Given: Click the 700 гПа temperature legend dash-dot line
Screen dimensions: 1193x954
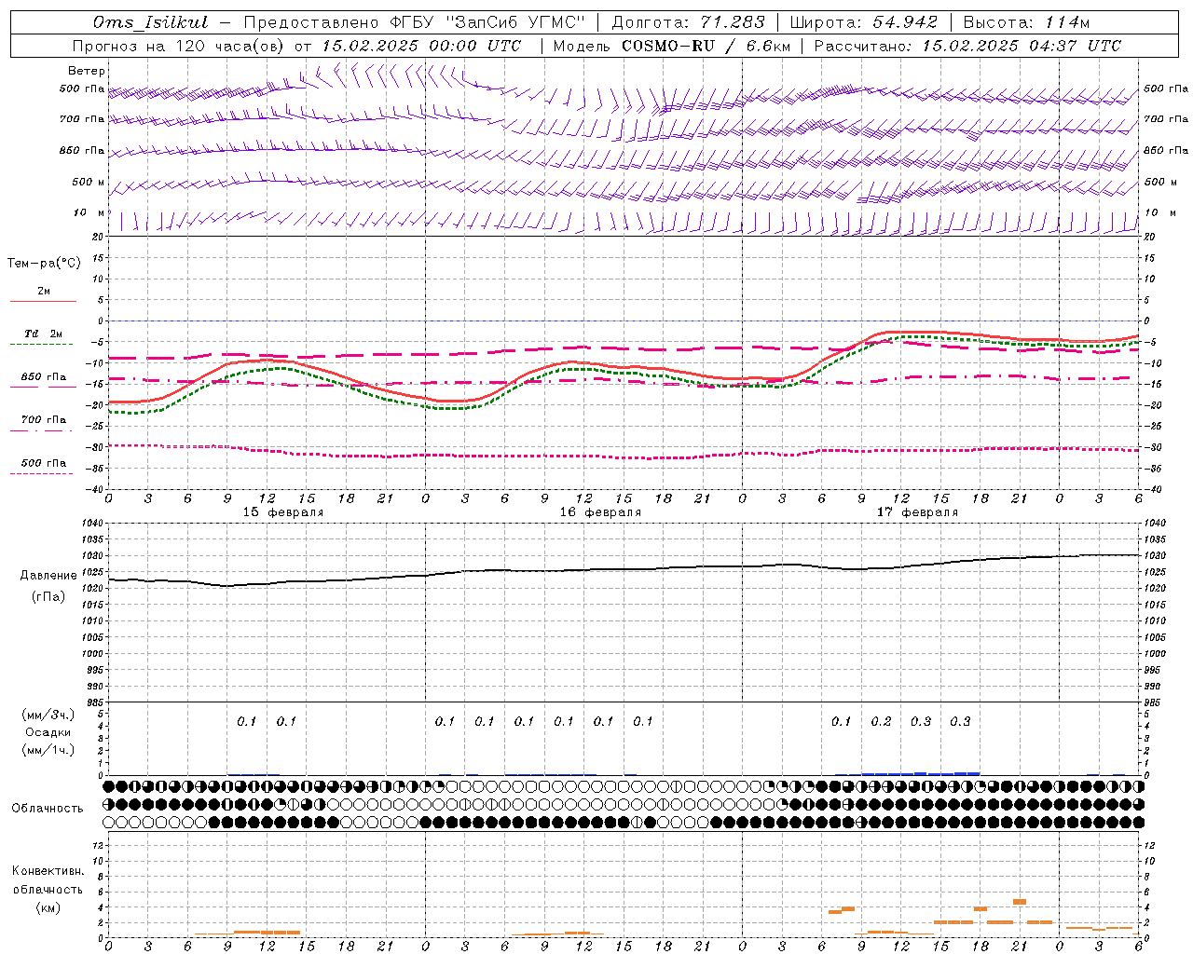Looking at the screenshot, I should [x=41, y=430].
